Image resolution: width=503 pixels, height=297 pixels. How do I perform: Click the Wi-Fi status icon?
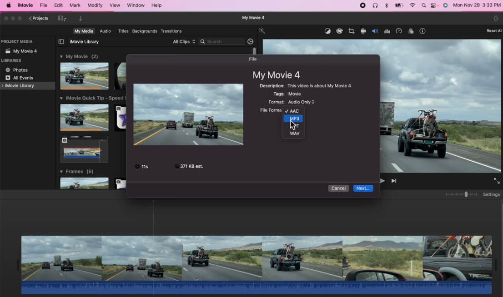[412, 5]
